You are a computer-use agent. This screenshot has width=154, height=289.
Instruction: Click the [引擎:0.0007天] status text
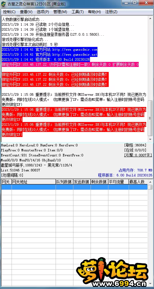coord(138,155)
